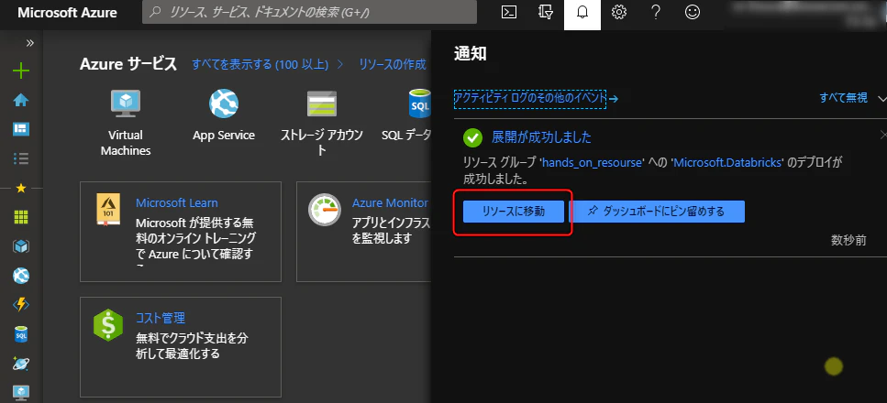Viewport: 887px width, 403px height.
Task: Click すべて無視 in notifications
Action: click(x=844, y=98)
